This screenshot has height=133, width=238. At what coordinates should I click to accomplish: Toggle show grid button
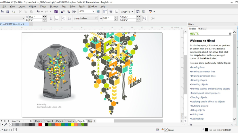coord(111,12)
